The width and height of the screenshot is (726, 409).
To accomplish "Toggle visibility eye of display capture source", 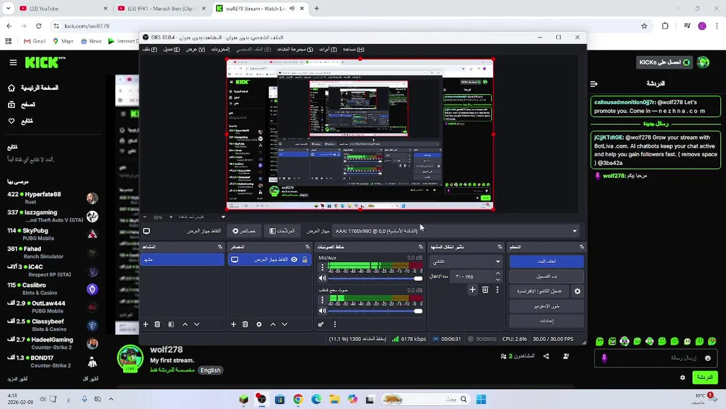I will [x=294, y=260].
